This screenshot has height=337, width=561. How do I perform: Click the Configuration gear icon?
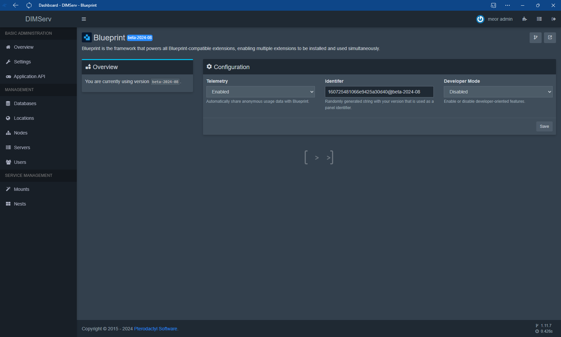tap(209, 67)
